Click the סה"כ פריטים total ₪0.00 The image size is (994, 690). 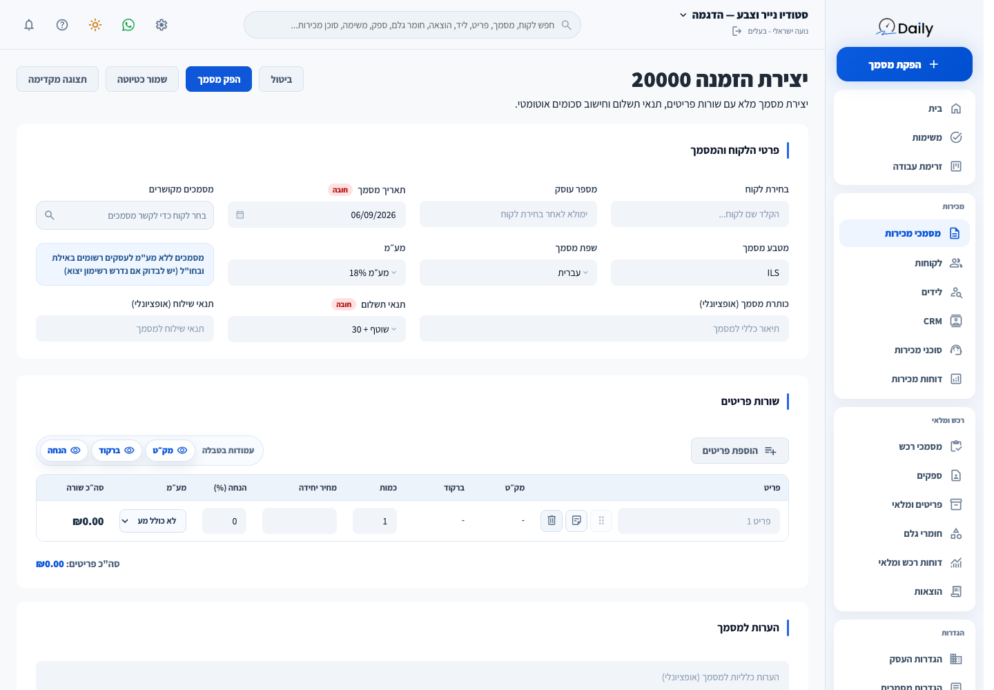[x=50, y=564]
